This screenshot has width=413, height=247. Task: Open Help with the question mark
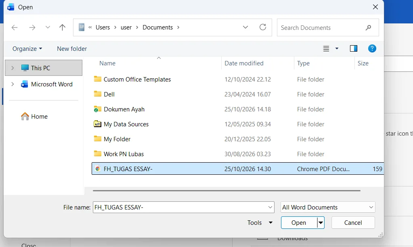[x=372, y=48]
